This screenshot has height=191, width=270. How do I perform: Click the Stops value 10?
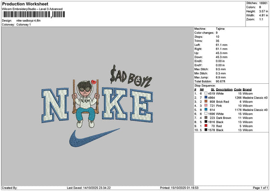tap(217, 37)
